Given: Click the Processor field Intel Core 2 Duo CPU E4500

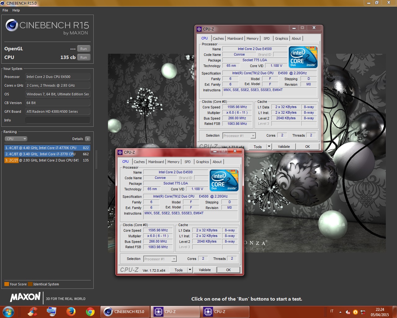Looking at the screenshot, I should point(58,77).
